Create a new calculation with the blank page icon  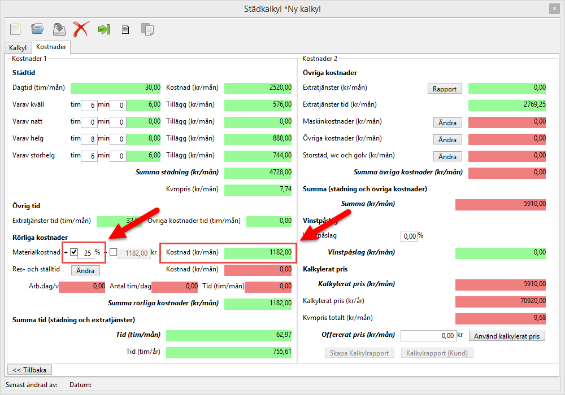15,29
